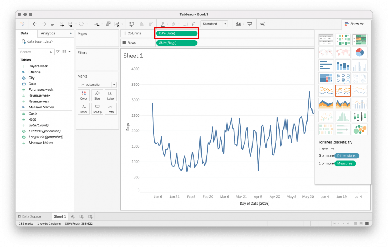Choose the packed bubbles chart thumbnail
Viewport: 388px width, 247px height.
point(360,129)
